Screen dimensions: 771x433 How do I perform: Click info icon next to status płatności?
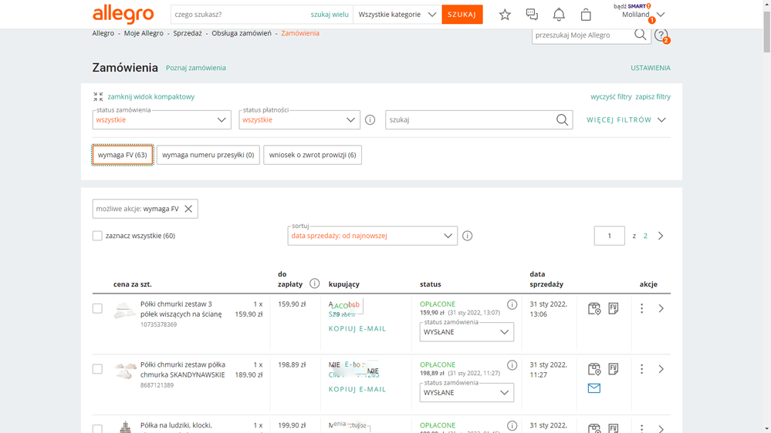tap(370, 120)
